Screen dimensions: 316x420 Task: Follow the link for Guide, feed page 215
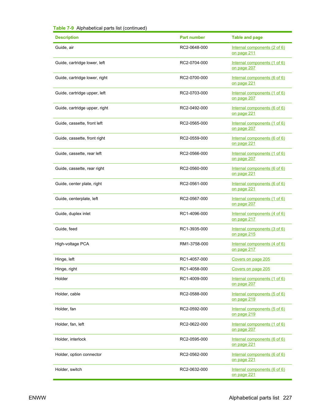[x=258, y=232]
